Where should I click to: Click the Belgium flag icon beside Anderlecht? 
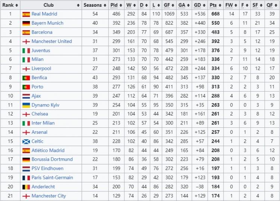(26, 187)
